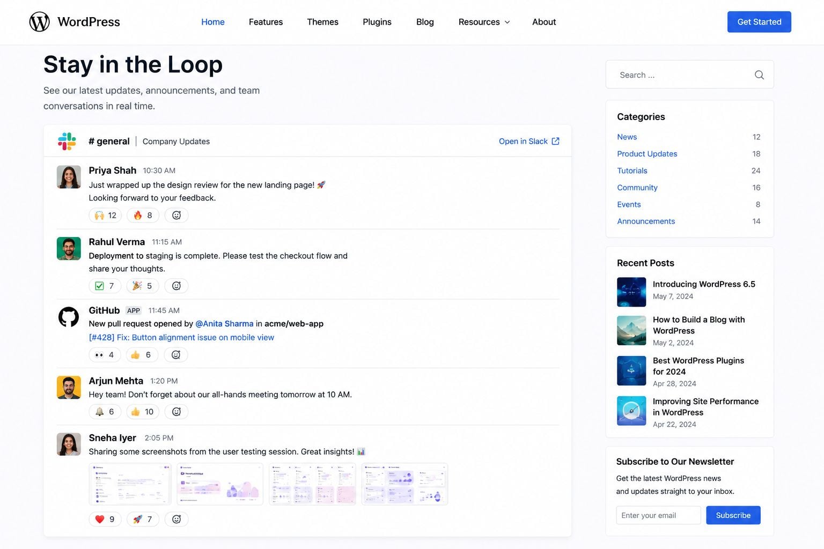Click How to Build a Blog thumbnail
824x549 pixels.
click(x=631, y=330)
